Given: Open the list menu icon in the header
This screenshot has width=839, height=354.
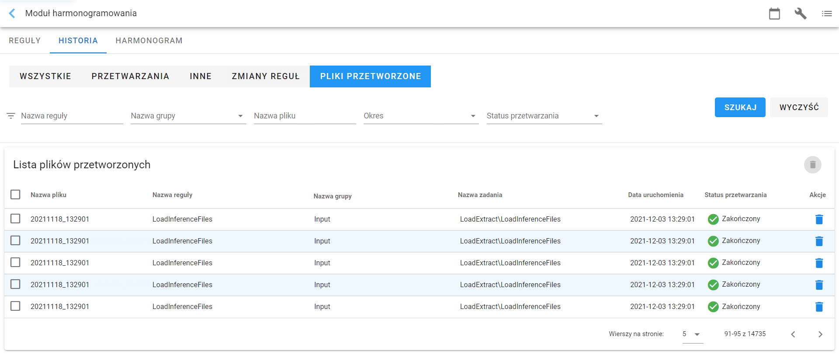Looking at the screenshot, I should tap(827, 14).
